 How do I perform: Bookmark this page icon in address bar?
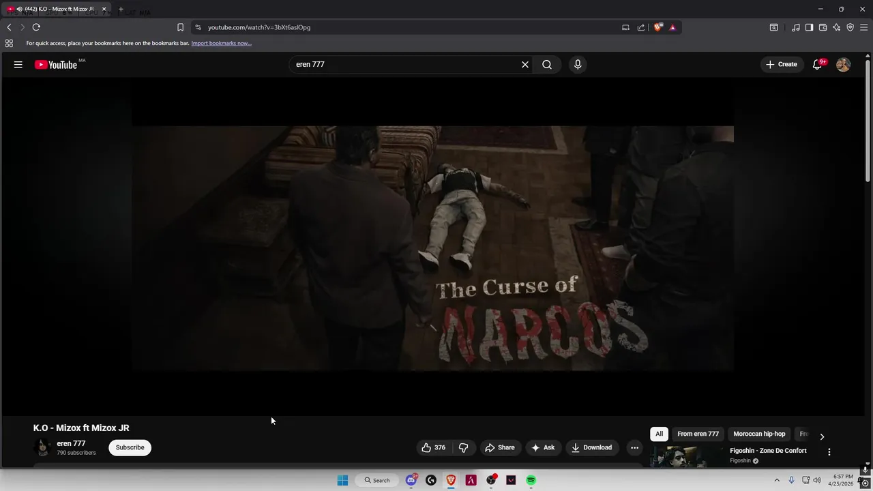(x=180, y=27)
